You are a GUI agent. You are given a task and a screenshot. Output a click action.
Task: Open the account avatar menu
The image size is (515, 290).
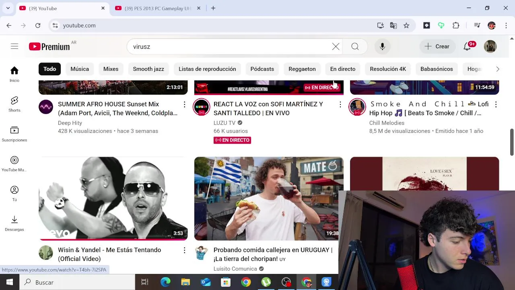490,46
